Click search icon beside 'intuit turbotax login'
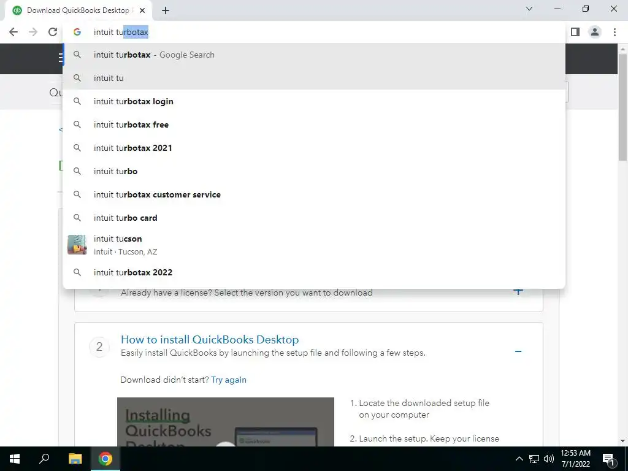The image size is (628, 471). click(x=77, y=101)
